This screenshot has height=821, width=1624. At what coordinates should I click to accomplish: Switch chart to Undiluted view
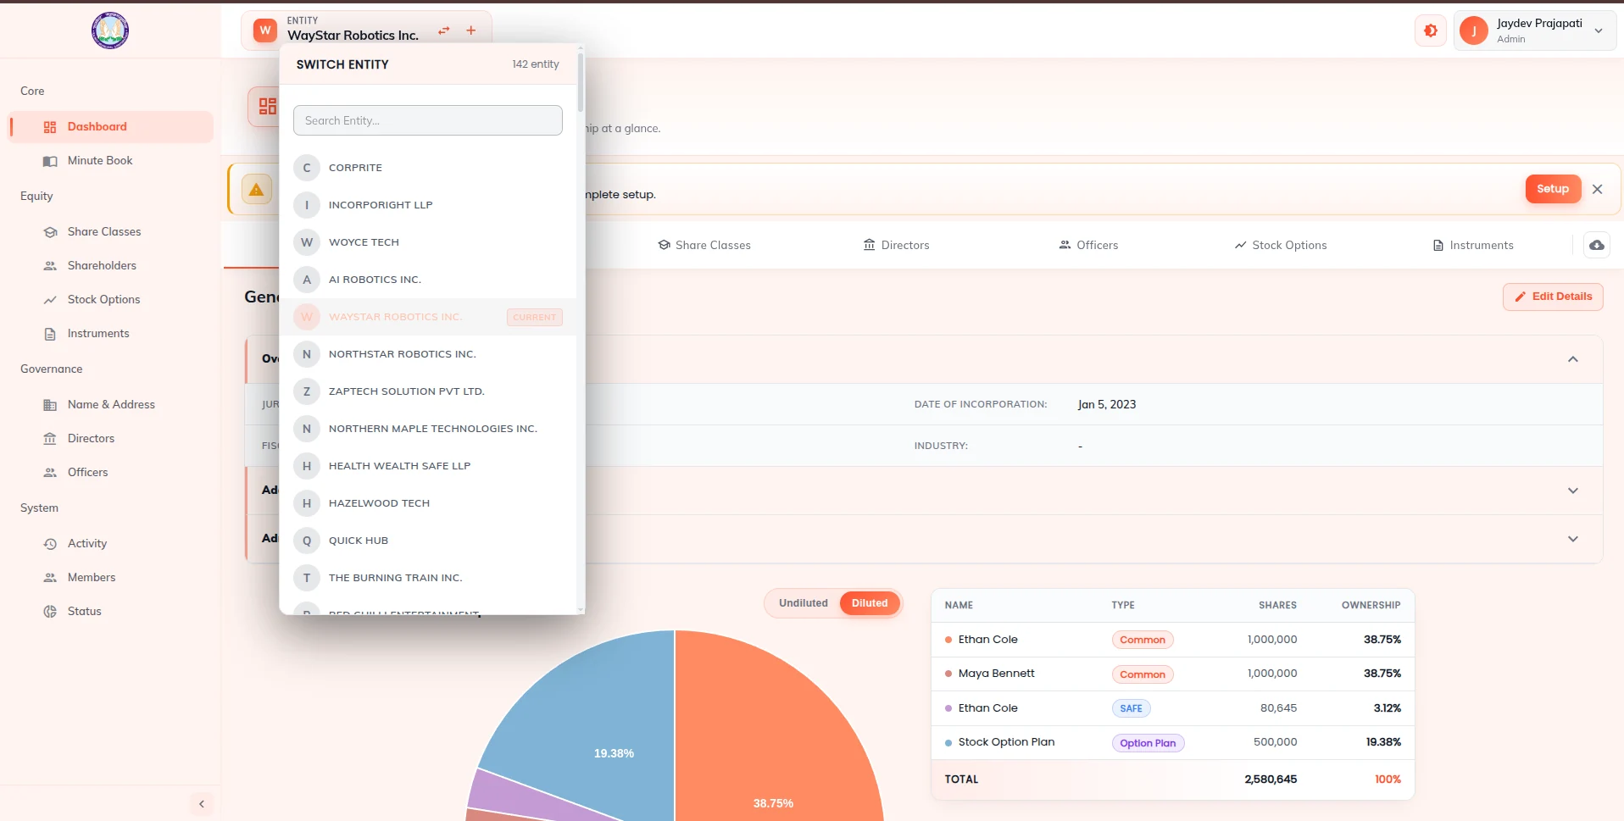tap(804, 603)
